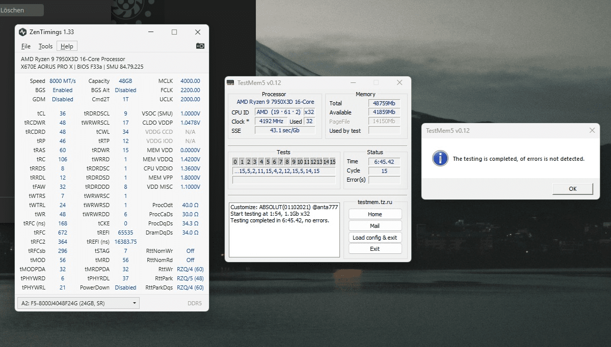Click the test sequence field in Tests
Screen dimensions: 611x347
coord(284,171)
